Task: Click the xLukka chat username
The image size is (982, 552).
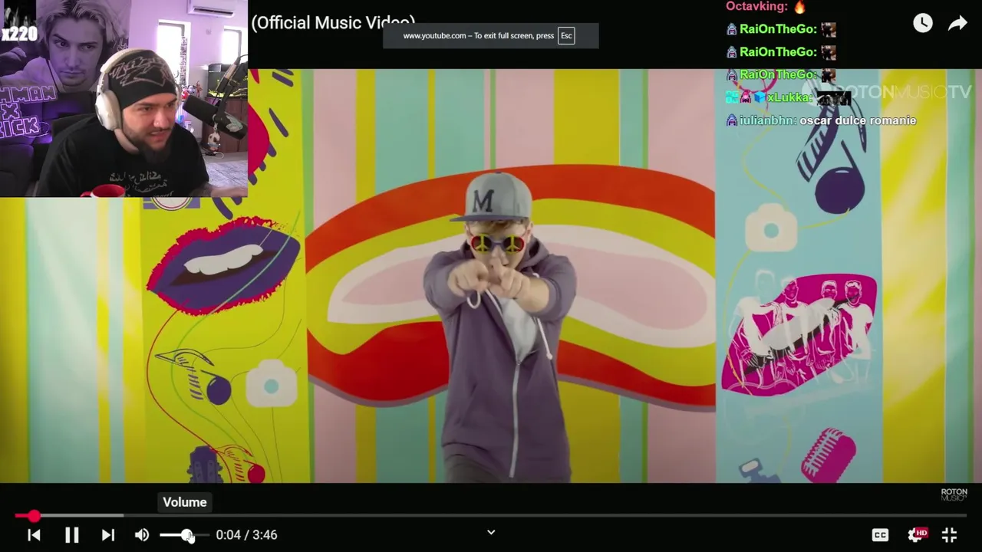Action: [x=789, y=97]
